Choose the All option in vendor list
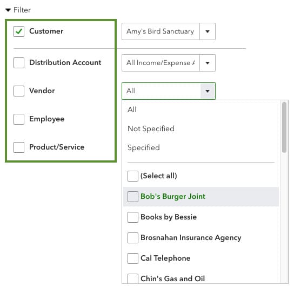Viewport: 294px width, 291px height. click(132, 109)
